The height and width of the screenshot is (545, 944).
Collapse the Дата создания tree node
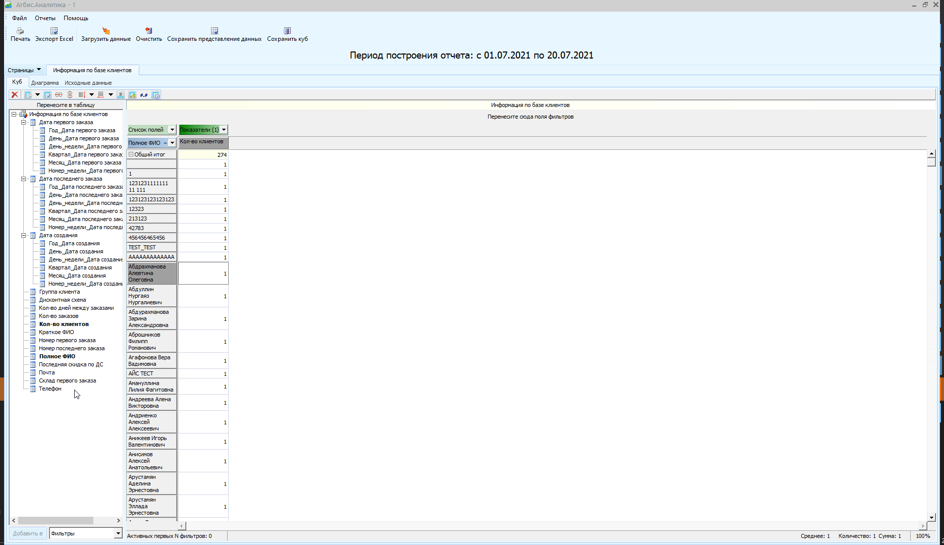pyautogui.click(x=23, y=235)
